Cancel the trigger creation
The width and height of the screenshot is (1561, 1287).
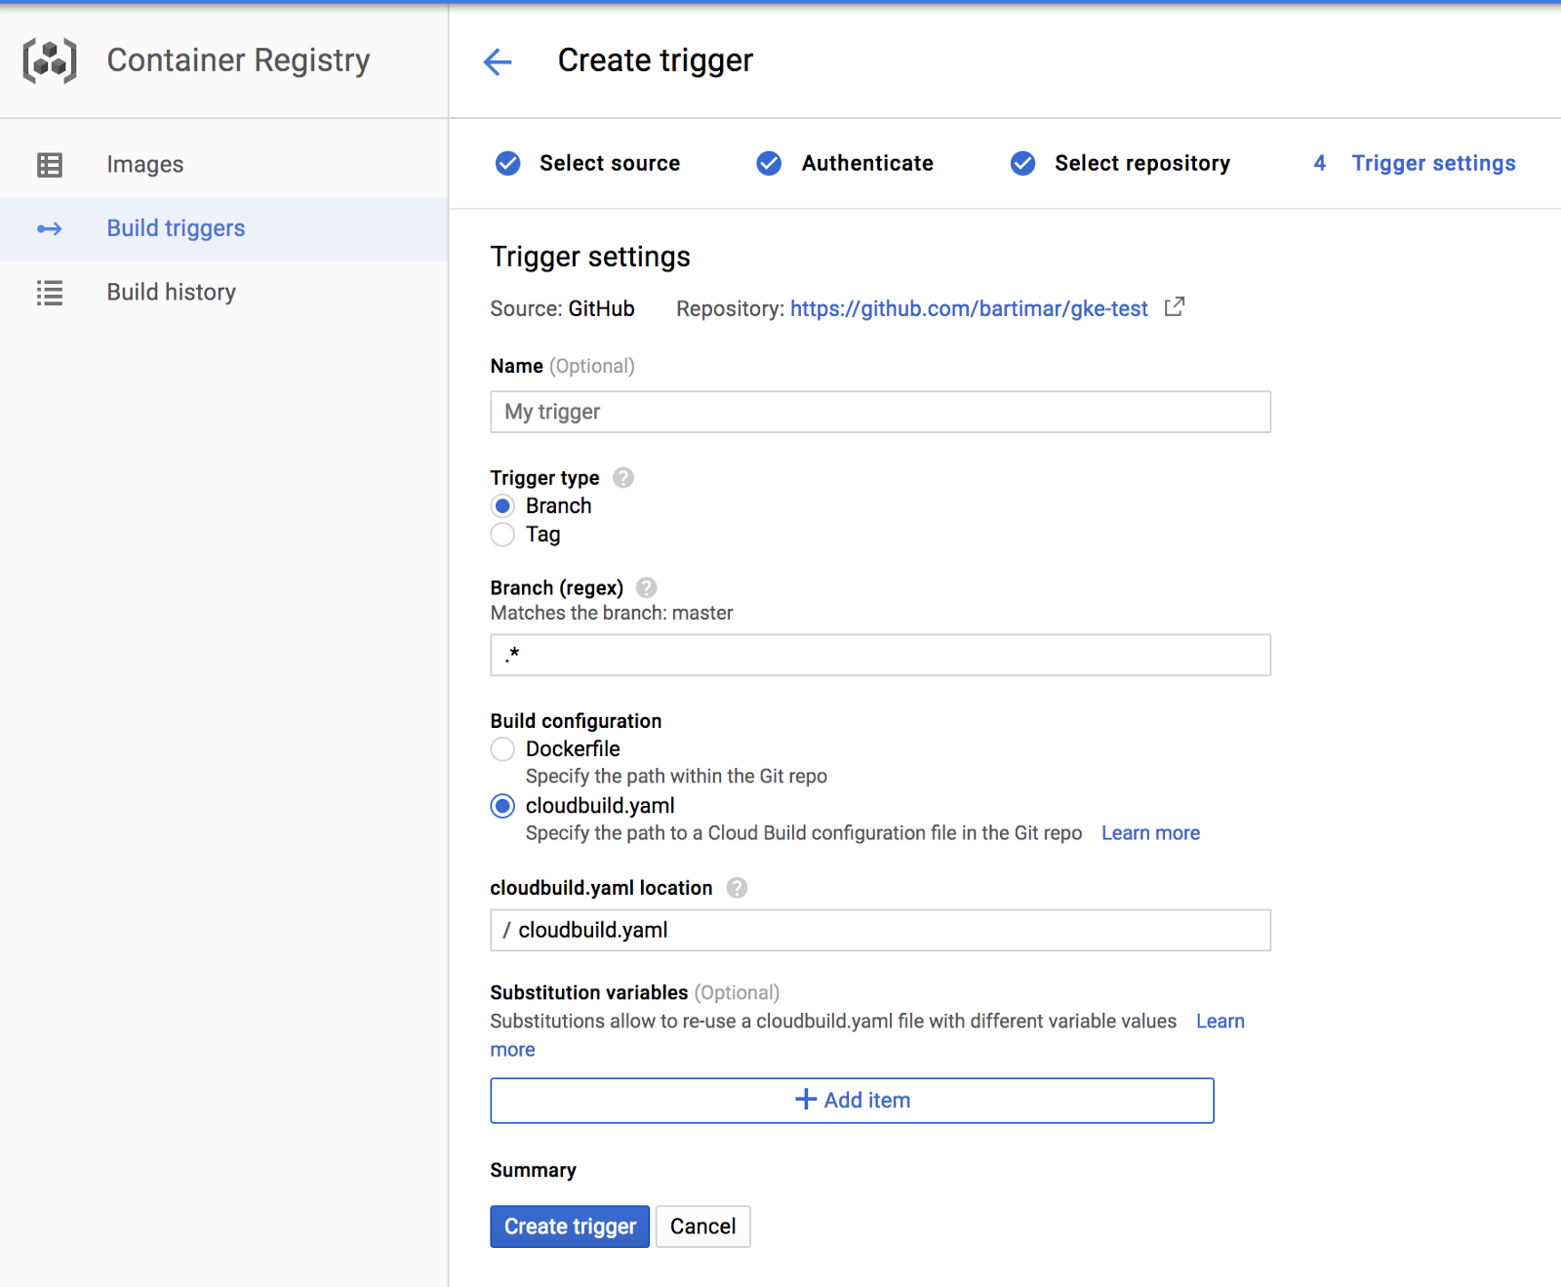(x=702, y=1227)
